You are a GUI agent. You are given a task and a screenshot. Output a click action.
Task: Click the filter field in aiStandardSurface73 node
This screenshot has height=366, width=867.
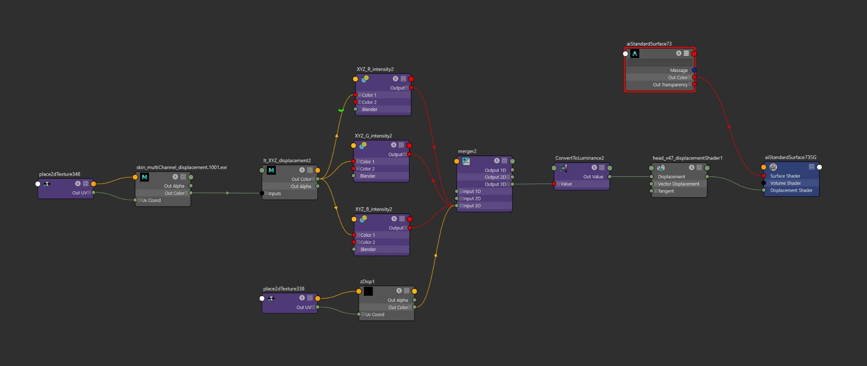[x=659, y=62]
